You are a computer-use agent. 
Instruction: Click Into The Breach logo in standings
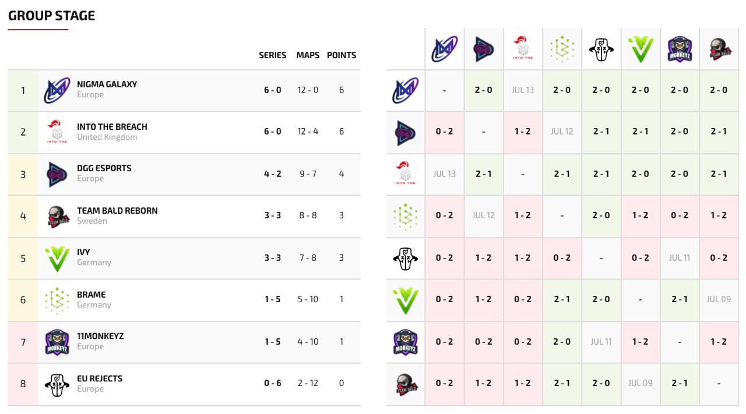(57, 132)
